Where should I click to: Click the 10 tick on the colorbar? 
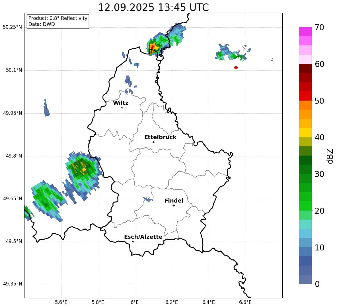point(319,248)
